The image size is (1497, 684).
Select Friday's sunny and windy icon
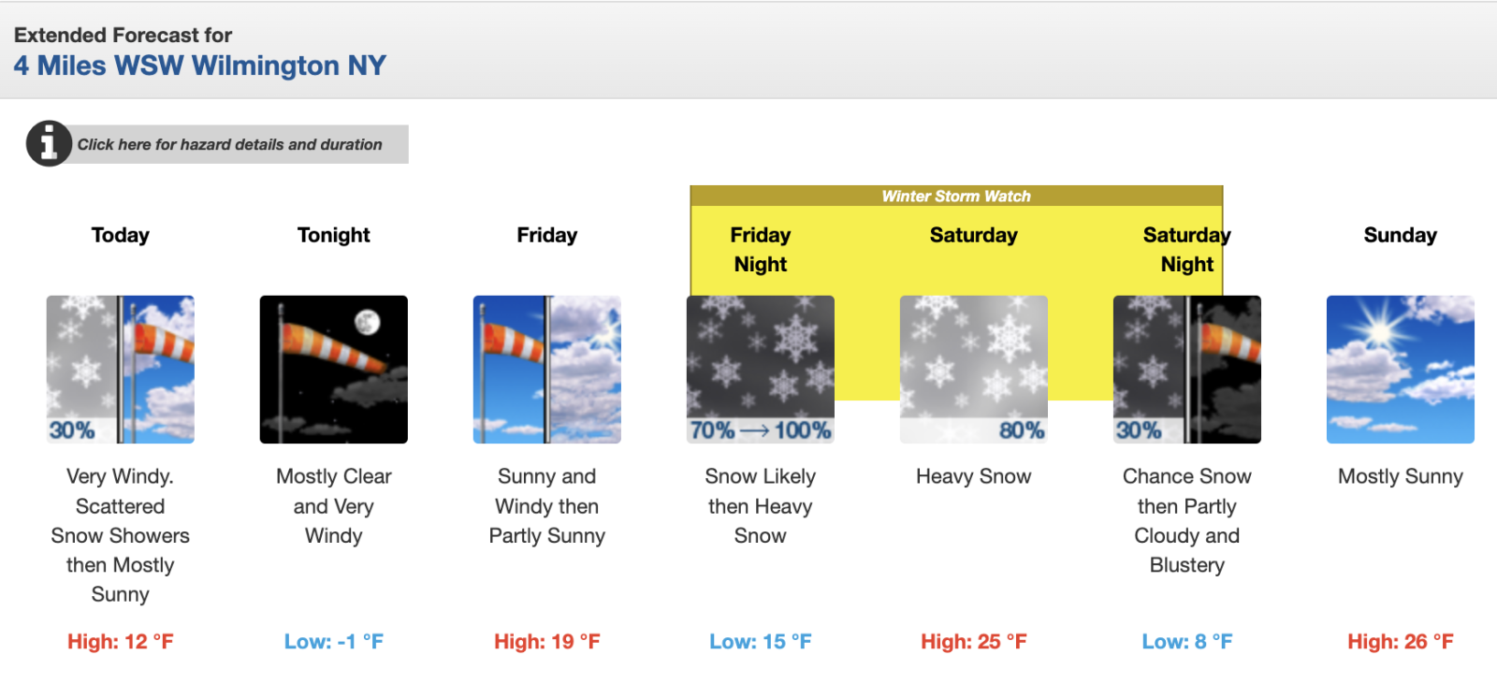546,369
